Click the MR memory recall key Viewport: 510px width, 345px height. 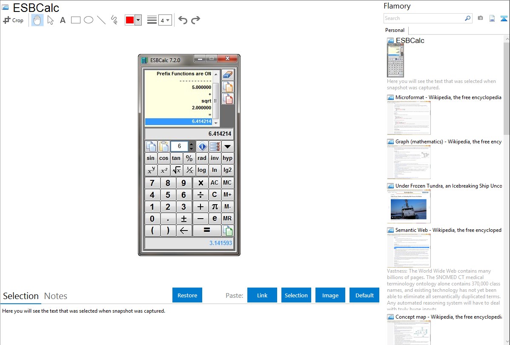click(x=228, y=219)
